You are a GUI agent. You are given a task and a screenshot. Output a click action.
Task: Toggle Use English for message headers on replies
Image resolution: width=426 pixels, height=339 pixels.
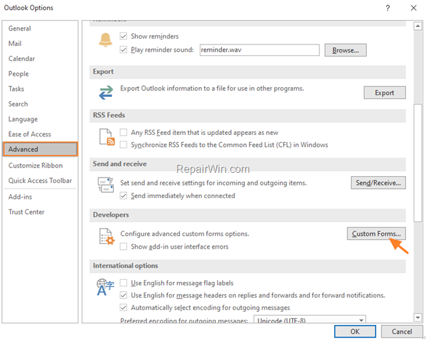[x=123, y=295]
